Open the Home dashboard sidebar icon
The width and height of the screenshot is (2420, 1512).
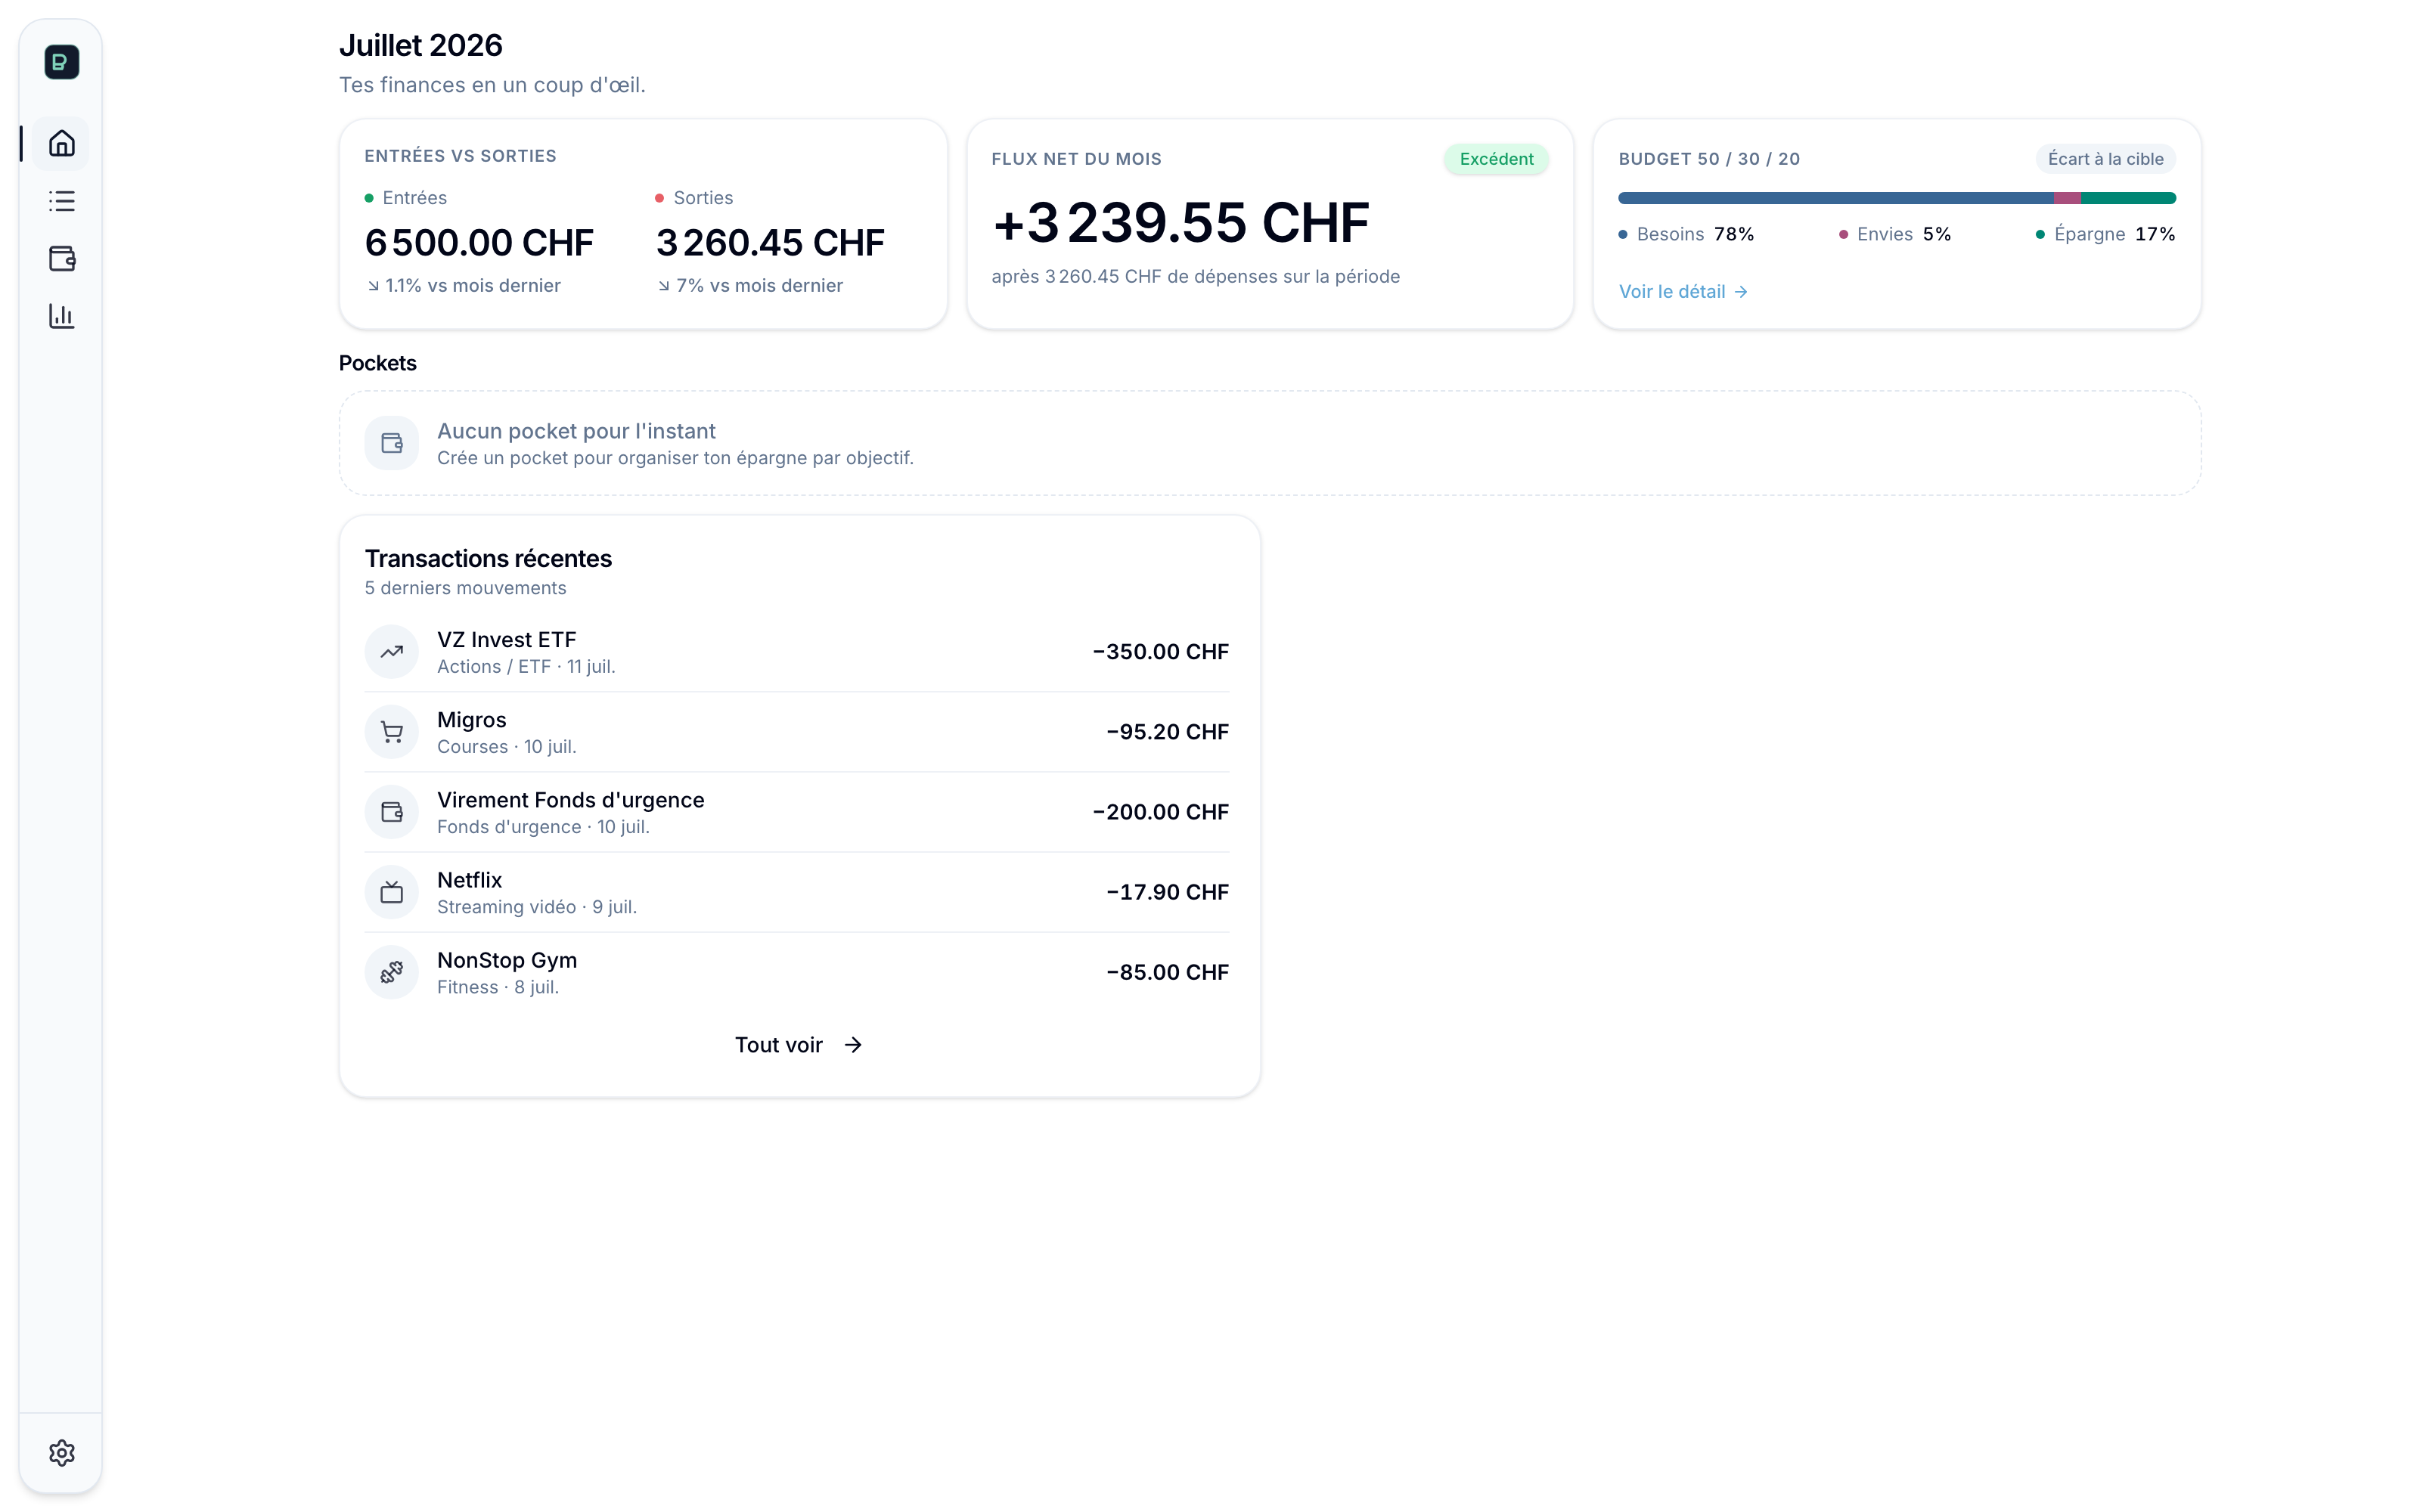(62, 143)
